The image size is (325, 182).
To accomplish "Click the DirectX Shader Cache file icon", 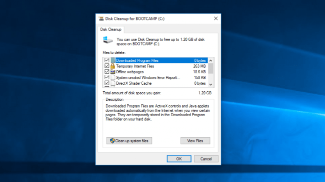I will tap(113, 83).
